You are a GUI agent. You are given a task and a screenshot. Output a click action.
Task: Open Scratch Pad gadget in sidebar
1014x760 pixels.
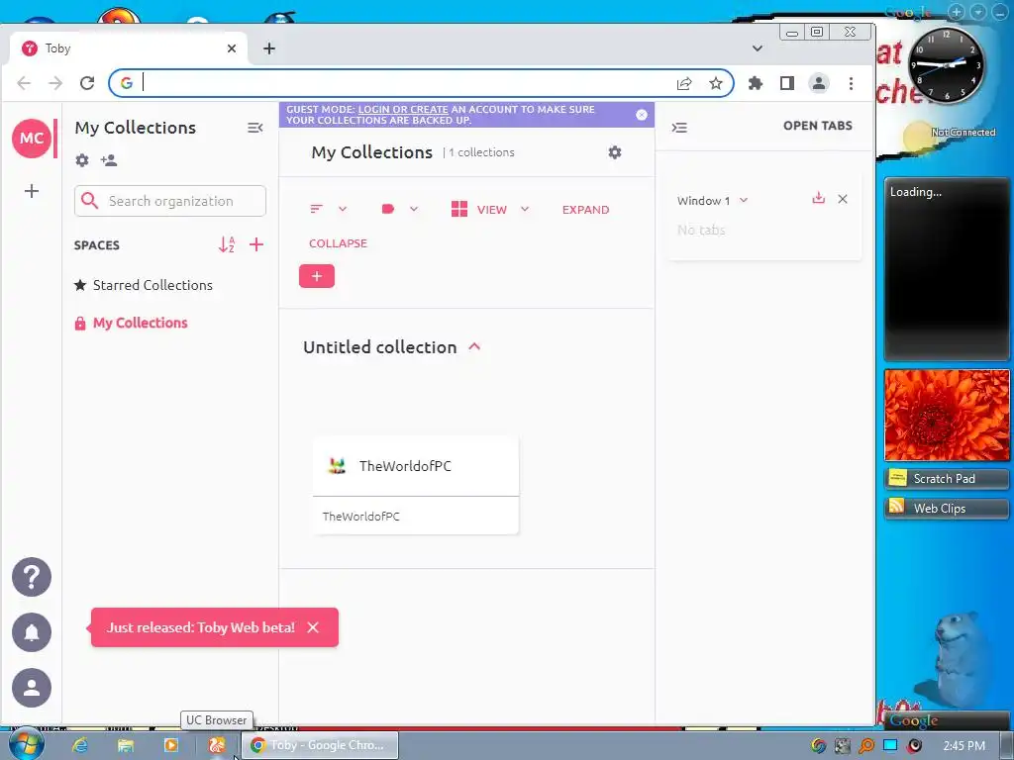946,478
